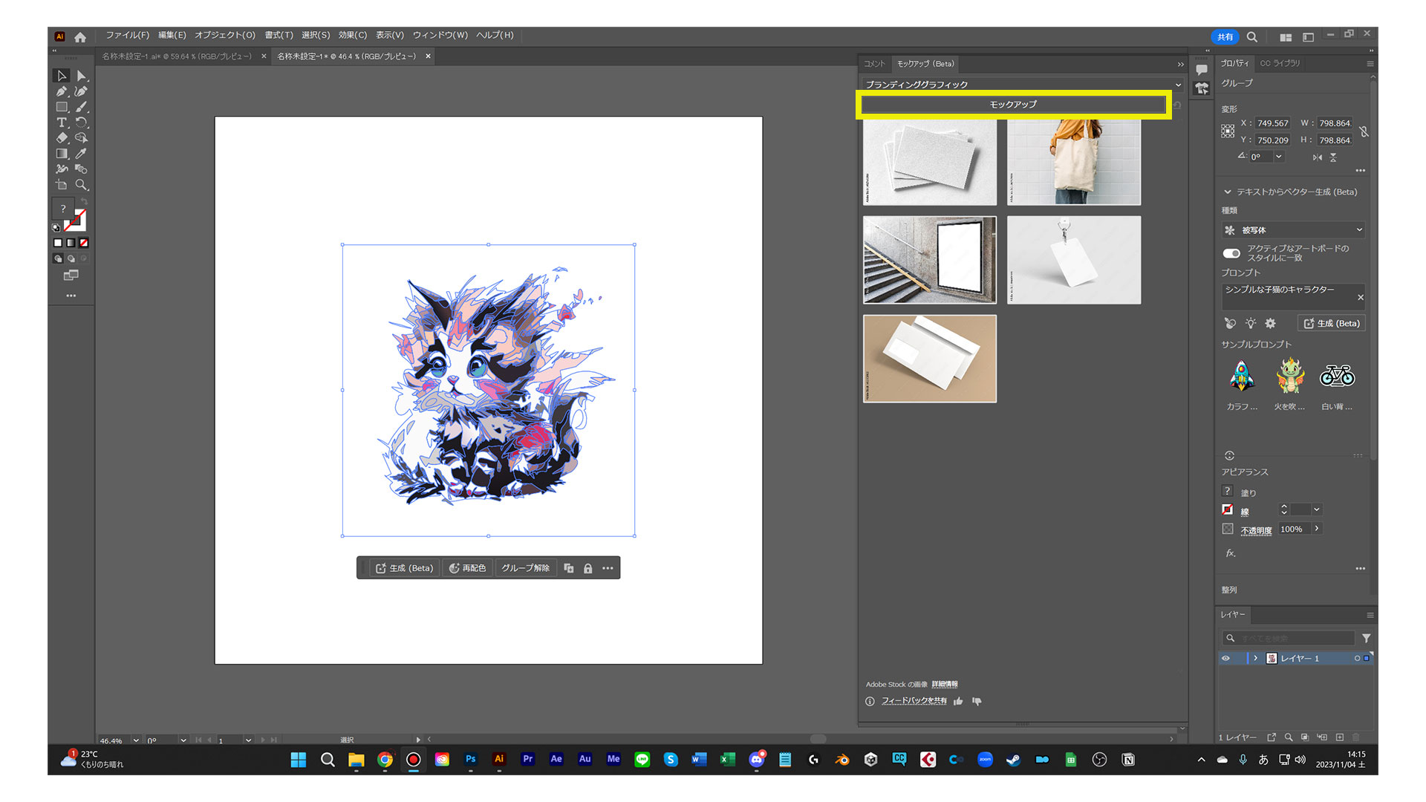Open the オブジェクト(O) menu
1426x802 pixels.
point(224,35)
